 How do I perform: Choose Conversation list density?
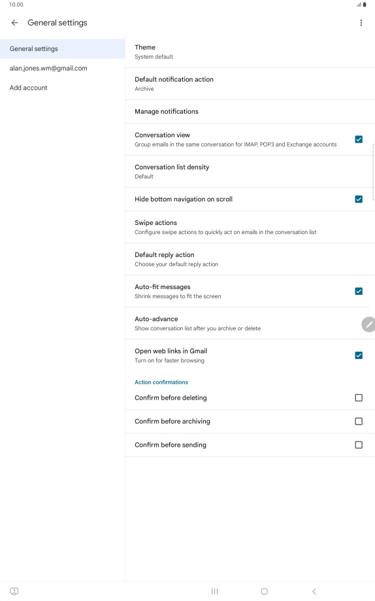pos(250,172)
